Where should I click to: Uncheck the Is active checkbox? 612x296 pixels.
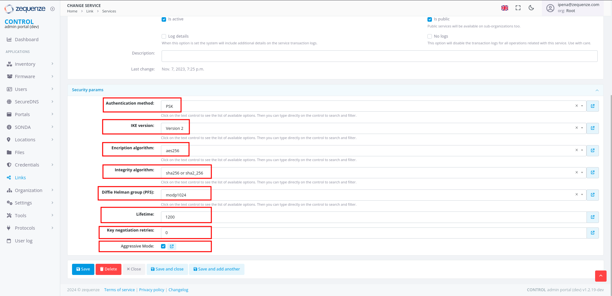point(164,19)
